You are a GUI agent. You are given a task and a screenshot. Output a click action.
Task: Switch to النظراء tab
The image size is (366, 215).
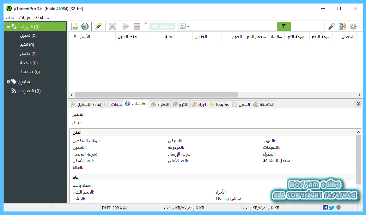click(x=160, y=105)
